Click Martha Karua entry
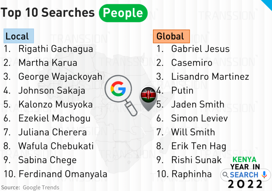The image size is (272, 191). pyautogui.click(x=48, y=63)
